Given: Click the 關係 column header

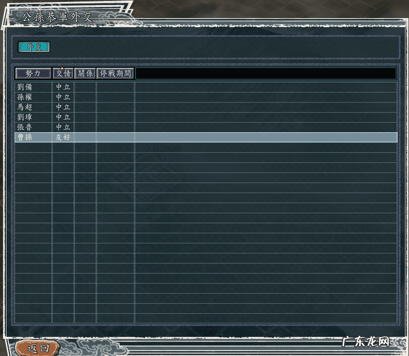Looking at the screenshot, I should pos(85,73).
